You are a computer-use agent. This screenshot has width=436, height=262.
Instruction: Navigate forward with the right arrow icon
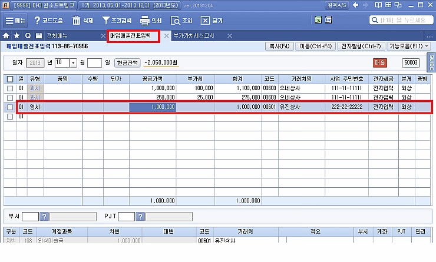pos(366,5)
